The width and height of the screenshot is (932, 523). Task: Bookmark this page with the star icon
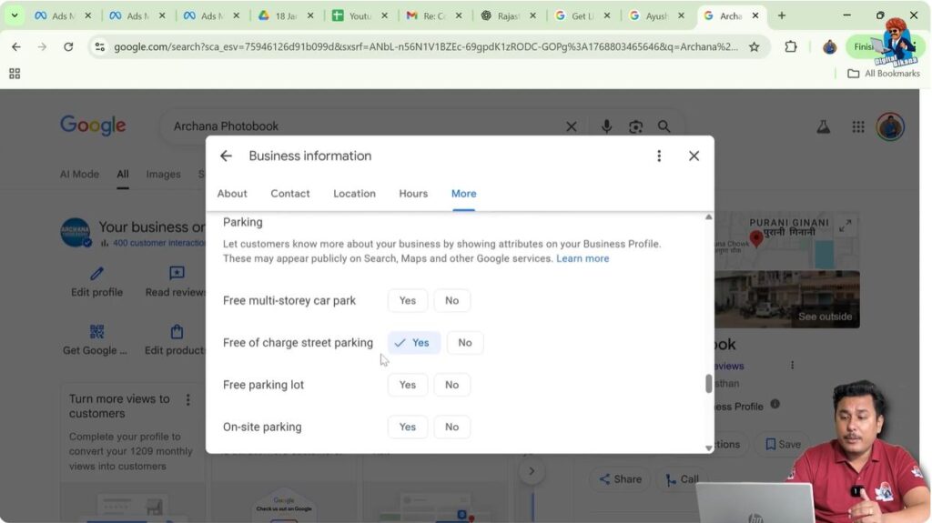754,46
